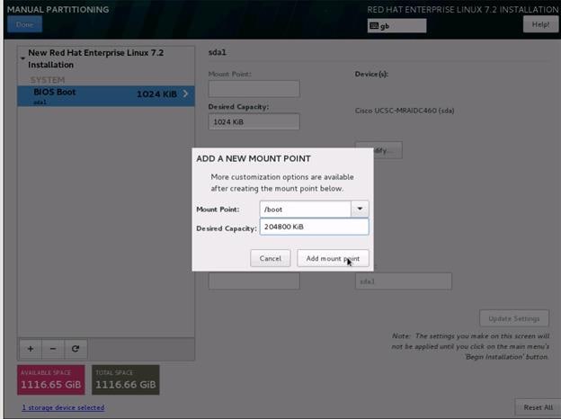
Task: Click the background Mount Point empty field
Action: [254, 88]
